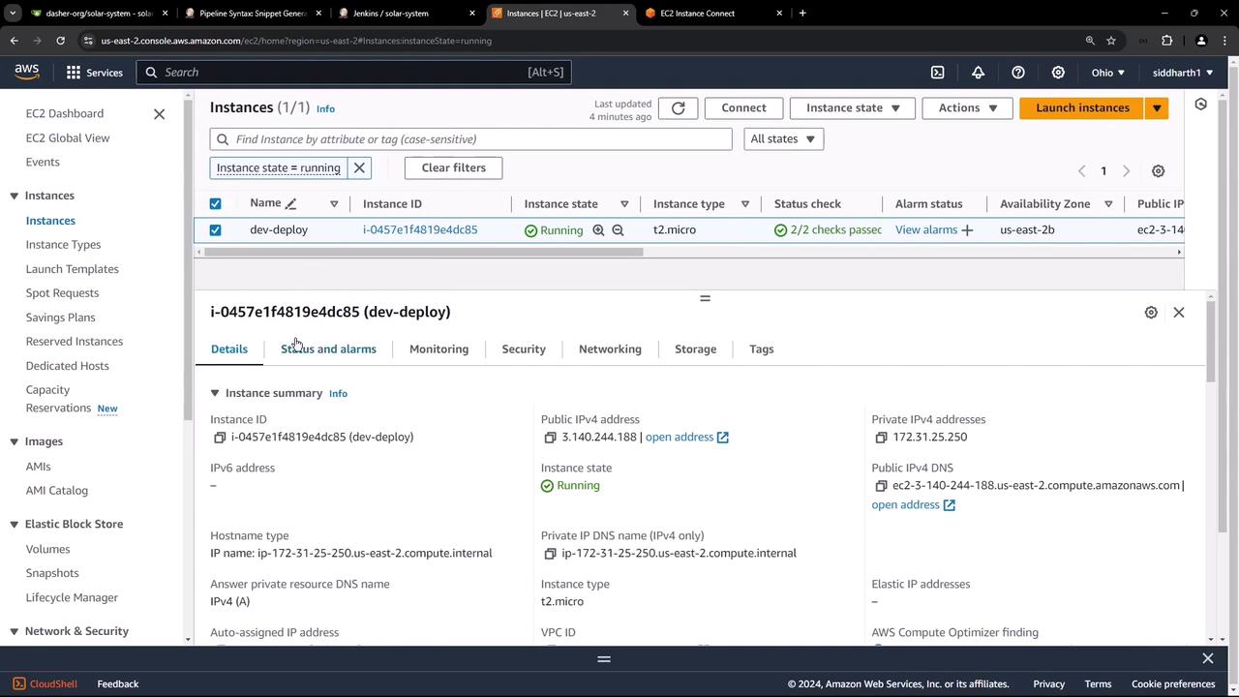Collapse the Instance summary section

[215, 393]
